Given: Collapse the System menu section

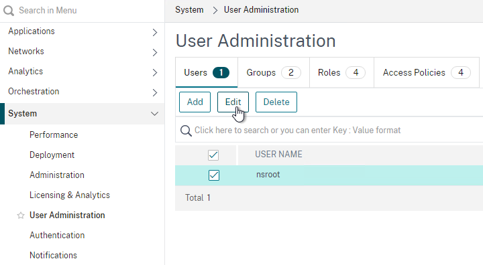Looking at the screenshot, I should pyautogui.click(x=155, y=114).
